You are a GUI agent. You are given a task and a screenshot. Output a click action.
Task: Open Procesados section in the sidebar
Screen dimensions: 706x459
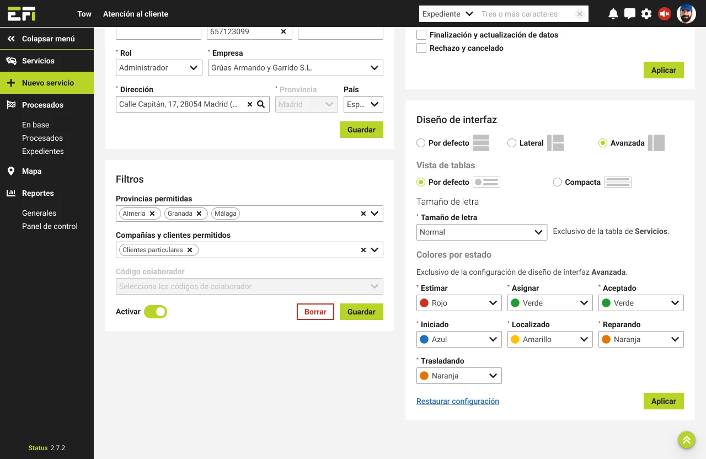(47, 105)
